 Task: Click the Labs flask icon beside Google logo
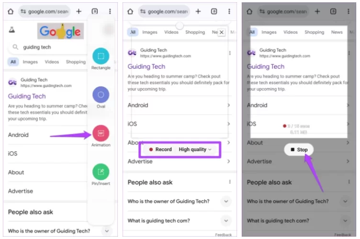pos(12,30)
